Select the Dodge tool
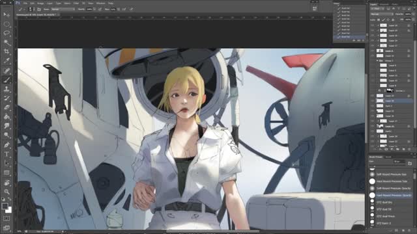The height and width of the screenshot is (234, 417). click(x=7, y=135)
